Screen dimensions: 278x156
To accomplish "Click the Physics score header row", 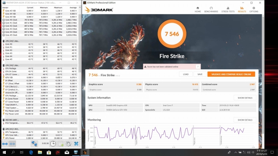I will 171,84.
